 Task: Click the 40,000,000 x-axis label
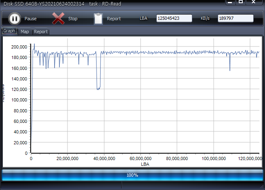pos(104,158)
